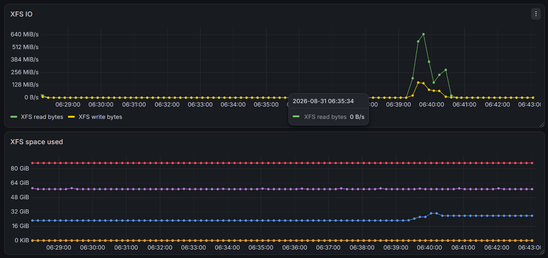Click the 384 MiB/s y-axis label
The height and width of the screenshot is (258, 548).
[25, 59]
